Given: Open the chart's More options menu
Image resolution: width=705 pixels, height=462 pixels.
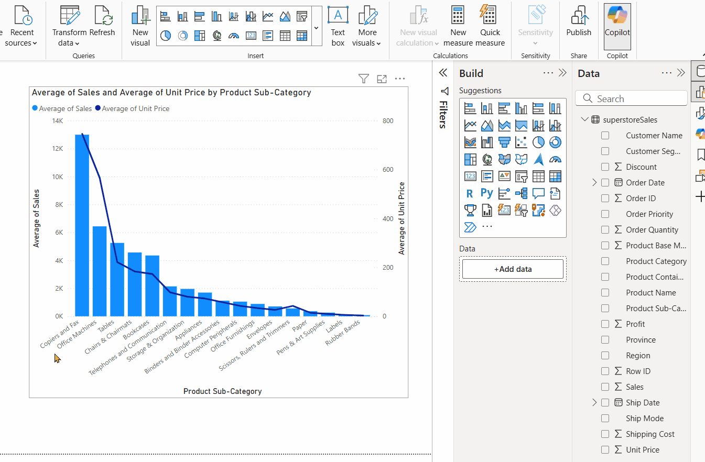Looking at the screenshot, I should 400,78.
